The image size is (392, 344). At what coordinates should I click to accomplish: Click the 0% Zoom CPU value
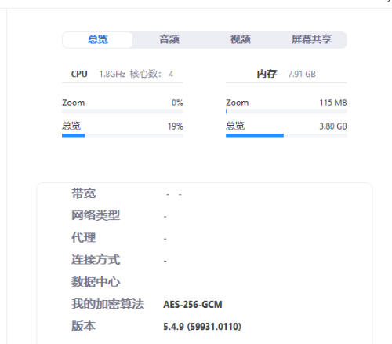pos(177,103)
